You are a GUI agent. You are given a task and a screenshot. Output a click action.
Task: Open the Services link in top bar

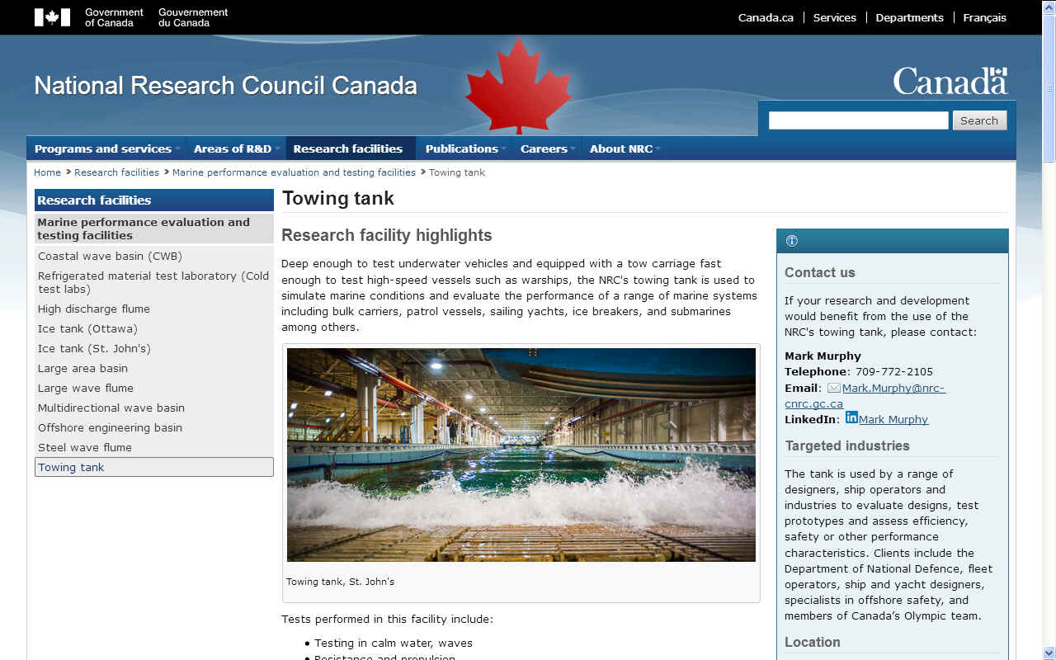835,17
